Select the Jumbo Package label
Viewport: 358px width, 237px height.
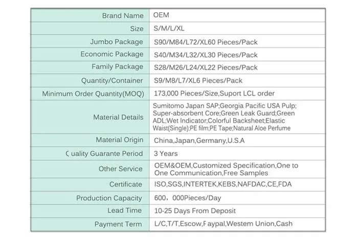click(x=117, y=41)
